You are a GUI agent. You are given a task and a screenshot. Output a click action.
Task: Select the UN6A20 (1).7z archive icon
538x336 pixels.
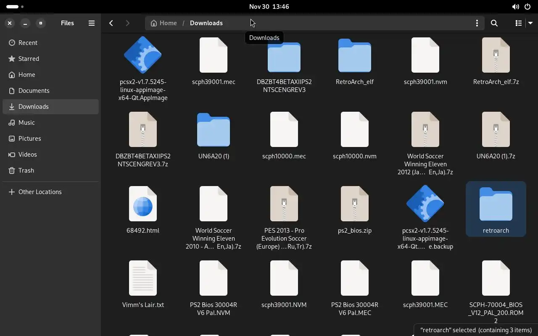click(496, 129)
